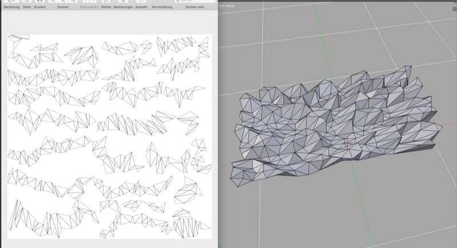Rotate the page with the Drehen icon

point(106,2)
